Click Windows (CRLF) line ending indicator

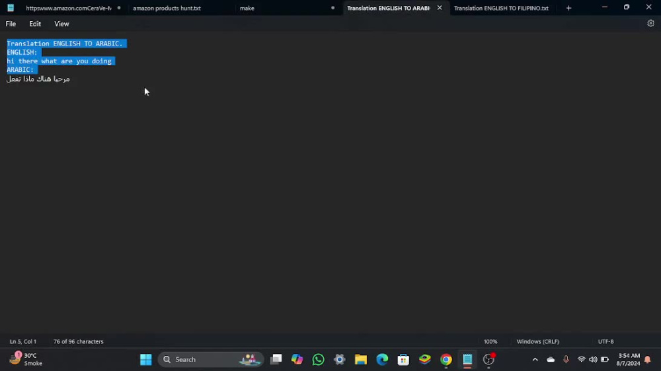(x=538, y=341)
